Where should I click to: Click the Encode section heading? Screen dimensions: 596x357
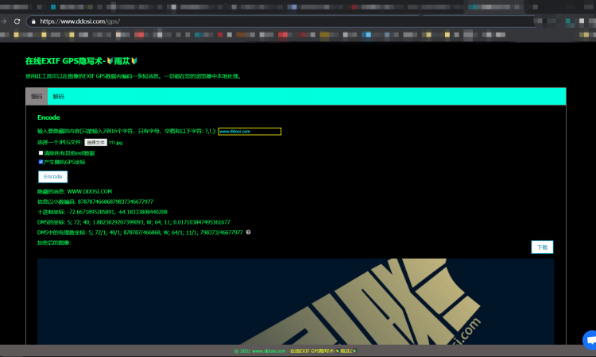pyautogui.click(x=48, y=117)
